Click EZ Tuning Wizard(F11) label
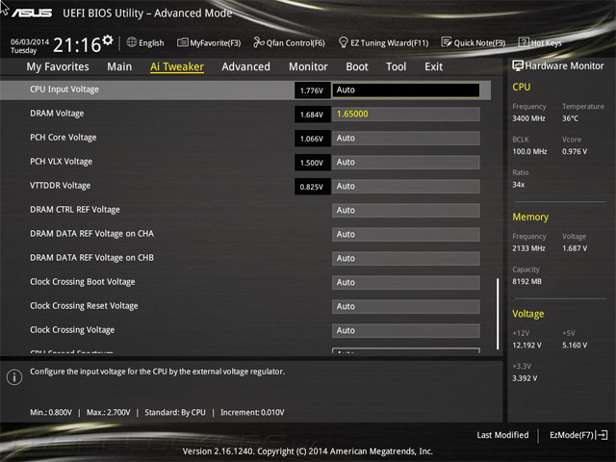Screen dimensions: 616x462 389,42
